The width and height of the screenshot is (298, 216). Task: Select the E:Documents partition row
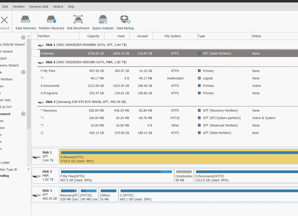tap(120, 86)
